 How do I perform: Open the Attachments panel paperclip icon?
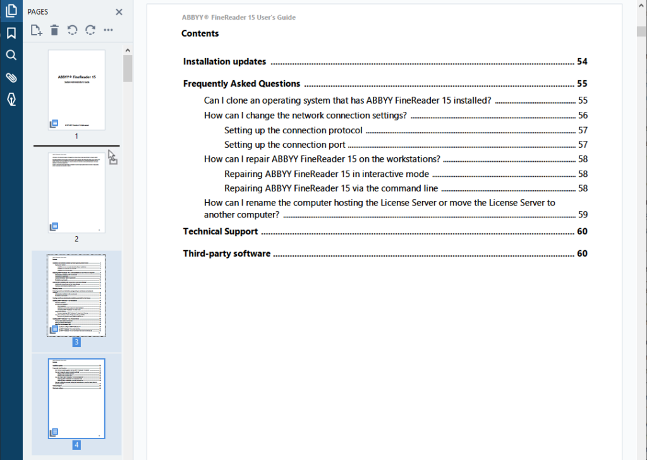pyautogui.click(x=11, y=77)
